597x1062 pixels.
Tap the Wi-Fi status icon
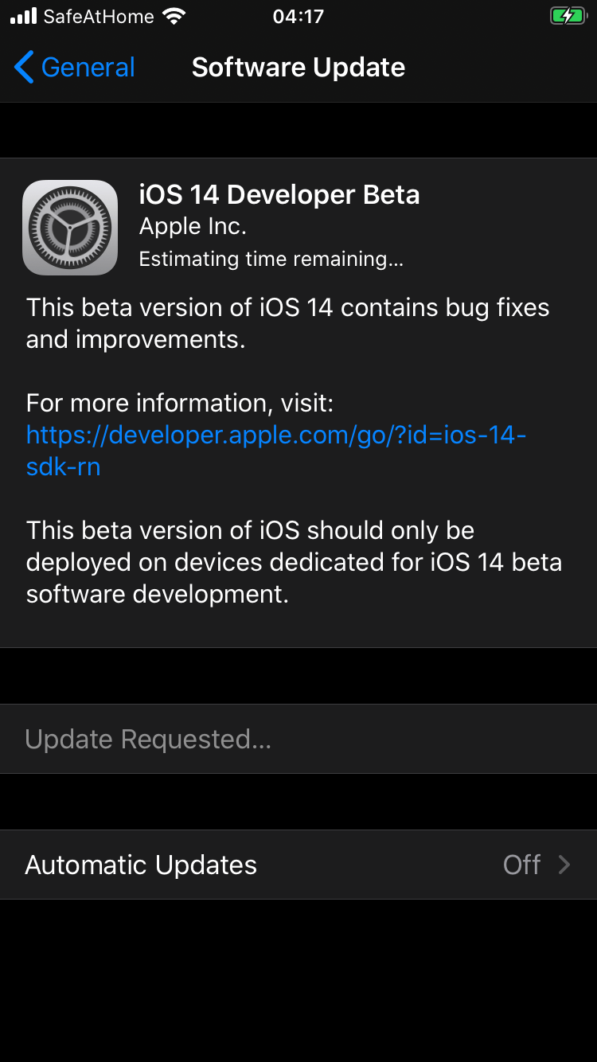tap(173, 16)
